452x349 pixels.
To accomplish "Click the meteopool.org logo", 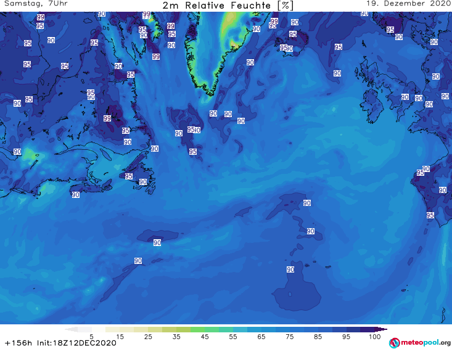I will (x=420, y=343).
